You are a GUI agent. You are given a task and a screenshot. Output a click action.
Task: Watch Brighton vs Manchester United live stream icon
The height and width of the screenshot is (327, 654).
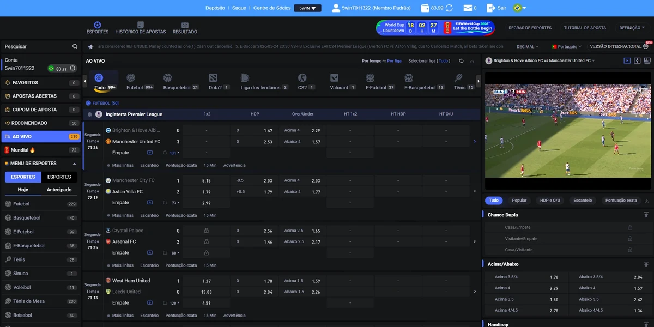coord(150,153)
